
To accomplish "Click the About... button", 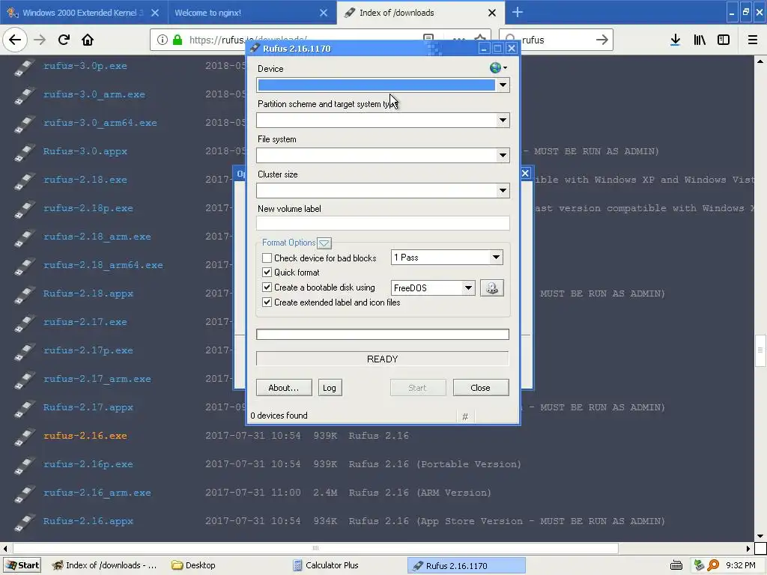I will click(x=284, y=388).
